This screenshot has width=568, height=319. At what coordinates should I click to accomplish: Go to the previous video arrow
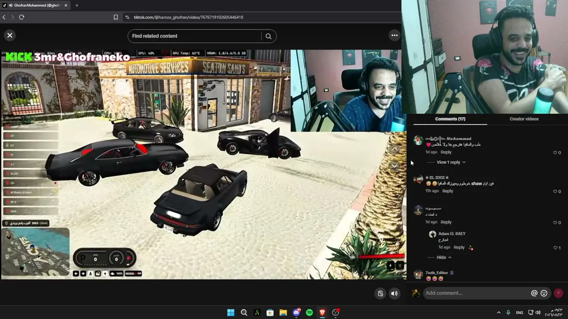(x=394, y=150)
